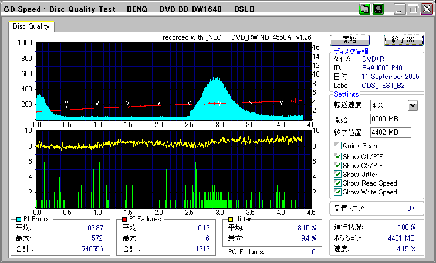Untick Show Write Speed checkbox

tap(337, 192)
